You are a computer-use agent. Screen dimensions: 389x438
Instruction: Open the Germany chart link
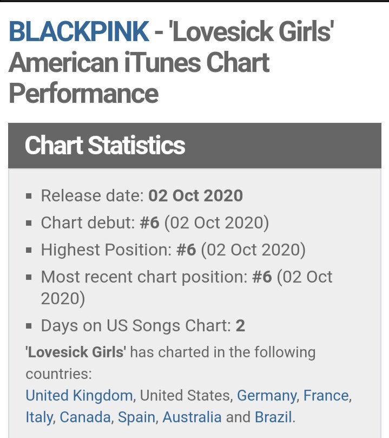tap(267, 396)
